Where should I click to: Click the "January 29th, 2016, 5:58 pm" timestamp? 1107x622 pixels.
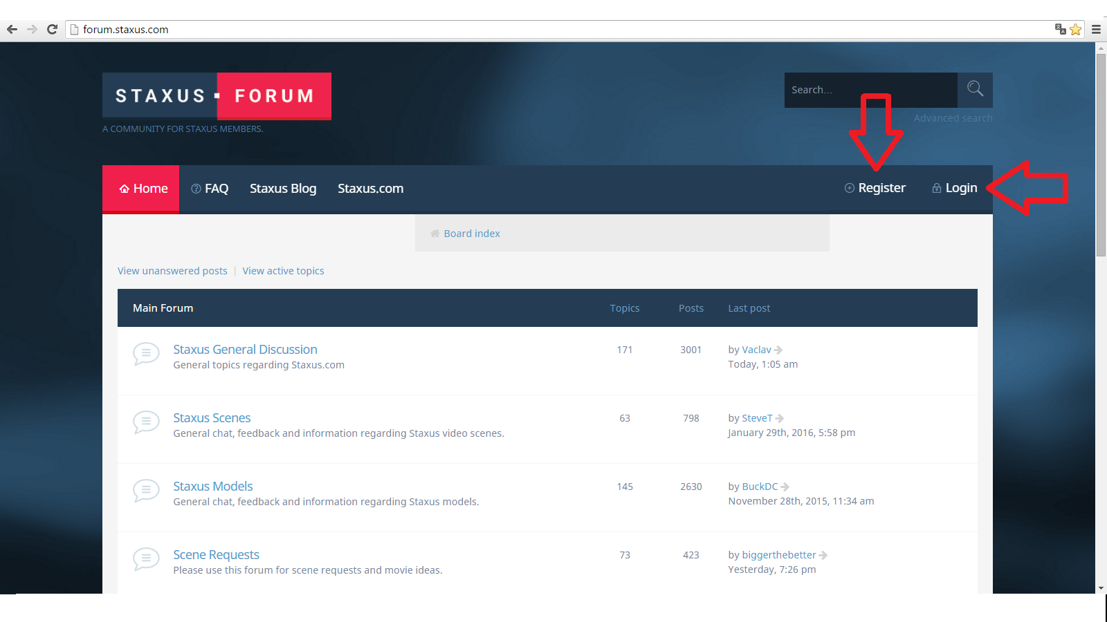(x=792, y=433)
